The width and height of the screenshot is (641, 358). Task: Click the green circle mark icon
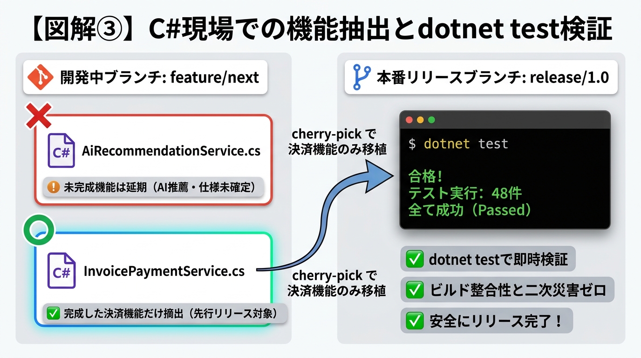pyautogui.click(x=39, y=230)
